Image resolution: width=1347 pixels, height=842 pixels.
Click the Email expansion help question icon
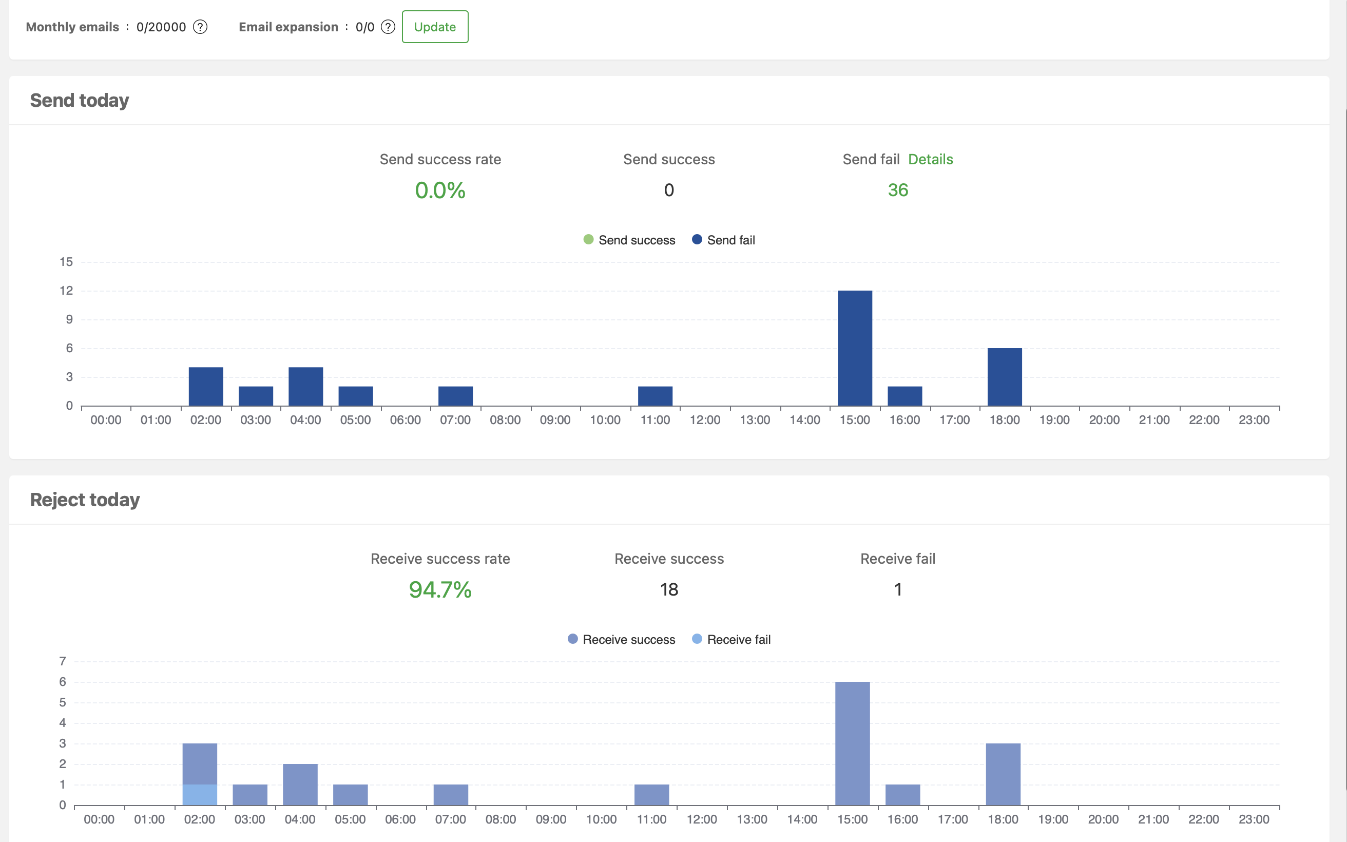[388, 27]
